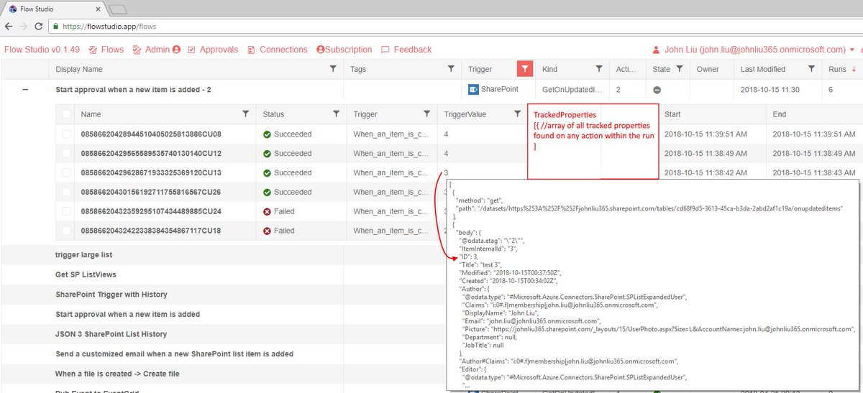This screenshot has height=393, width=863.
Task: Open run Status column filter
Action: pos(336,114)
